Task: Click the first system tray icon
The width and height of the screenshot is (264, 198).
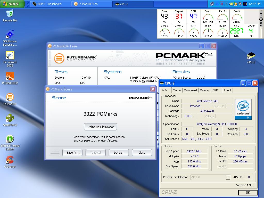Action: pyautogui.click(x=212, y=4)
